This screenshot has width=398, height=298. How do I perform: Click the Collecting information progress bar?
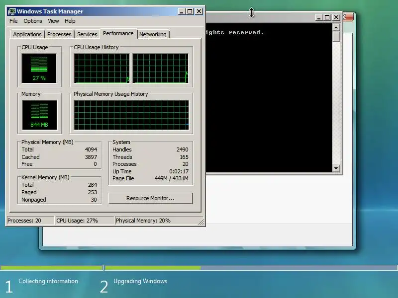pos(52,268)
